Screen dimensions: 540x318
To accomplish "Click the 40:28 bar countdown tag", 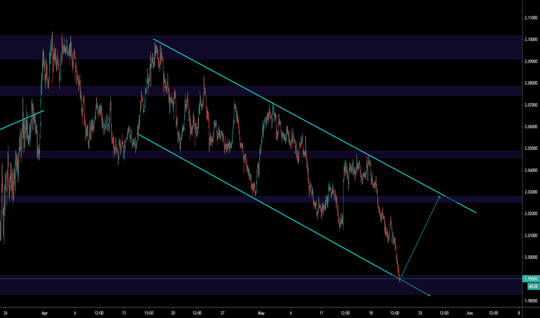I will [x=533, y=286].
